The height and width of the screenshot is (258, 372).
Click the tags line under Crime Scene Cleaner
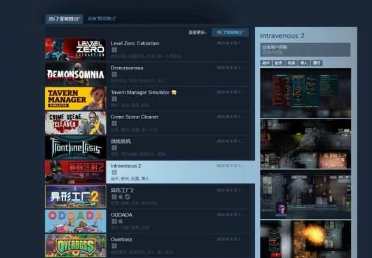(134, 130)
